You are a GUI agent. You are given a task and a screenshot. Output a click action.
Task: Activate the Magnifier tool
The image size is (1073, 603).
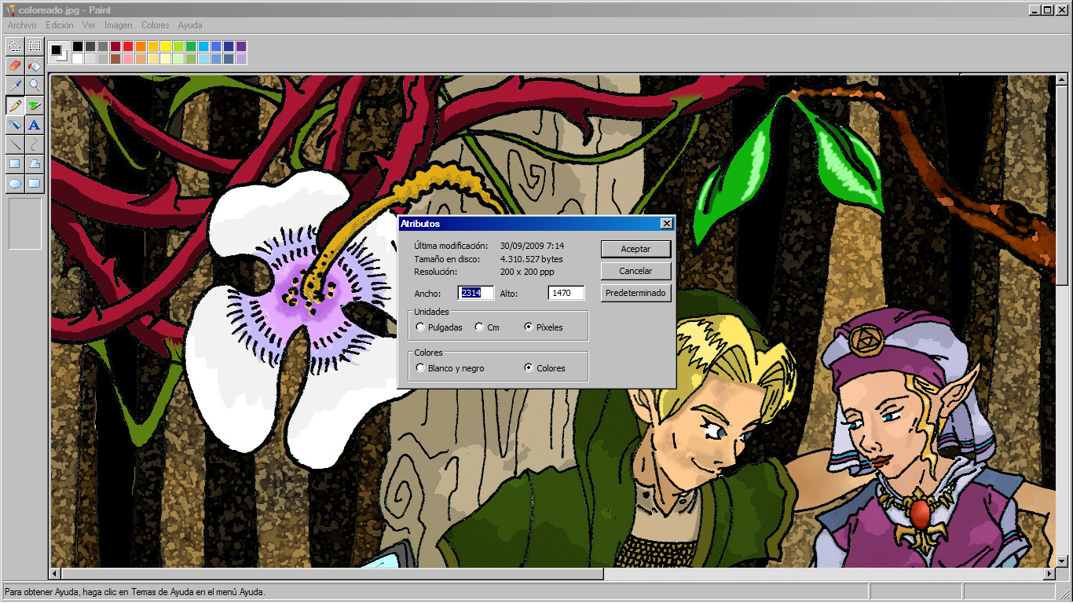[x=35, y=85]
